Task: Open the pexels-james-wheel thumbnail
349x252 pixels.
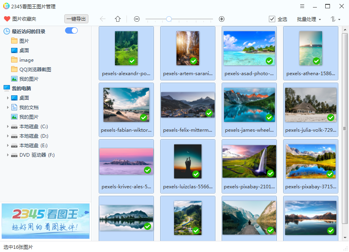Action: pos(249,104)
